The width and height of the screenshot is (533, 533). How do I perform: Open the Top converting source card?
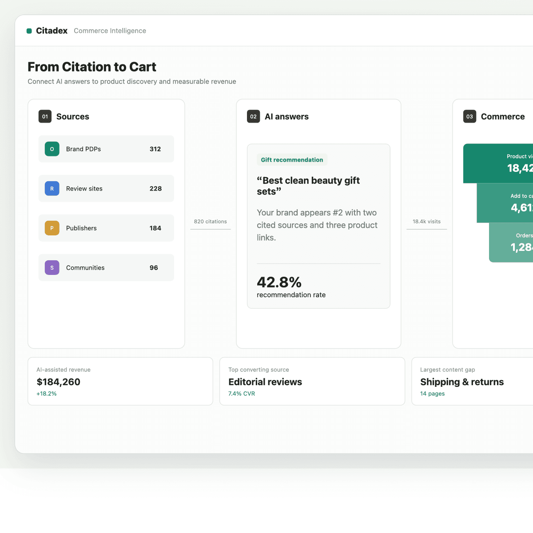tap(312, 381)
